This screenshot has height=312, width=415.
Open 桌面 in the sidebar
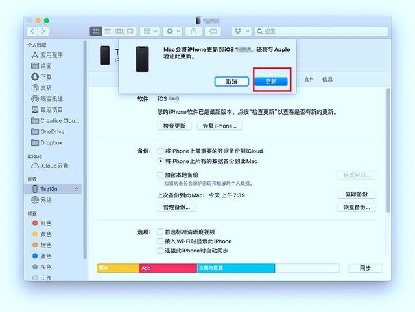pos(41,66)
